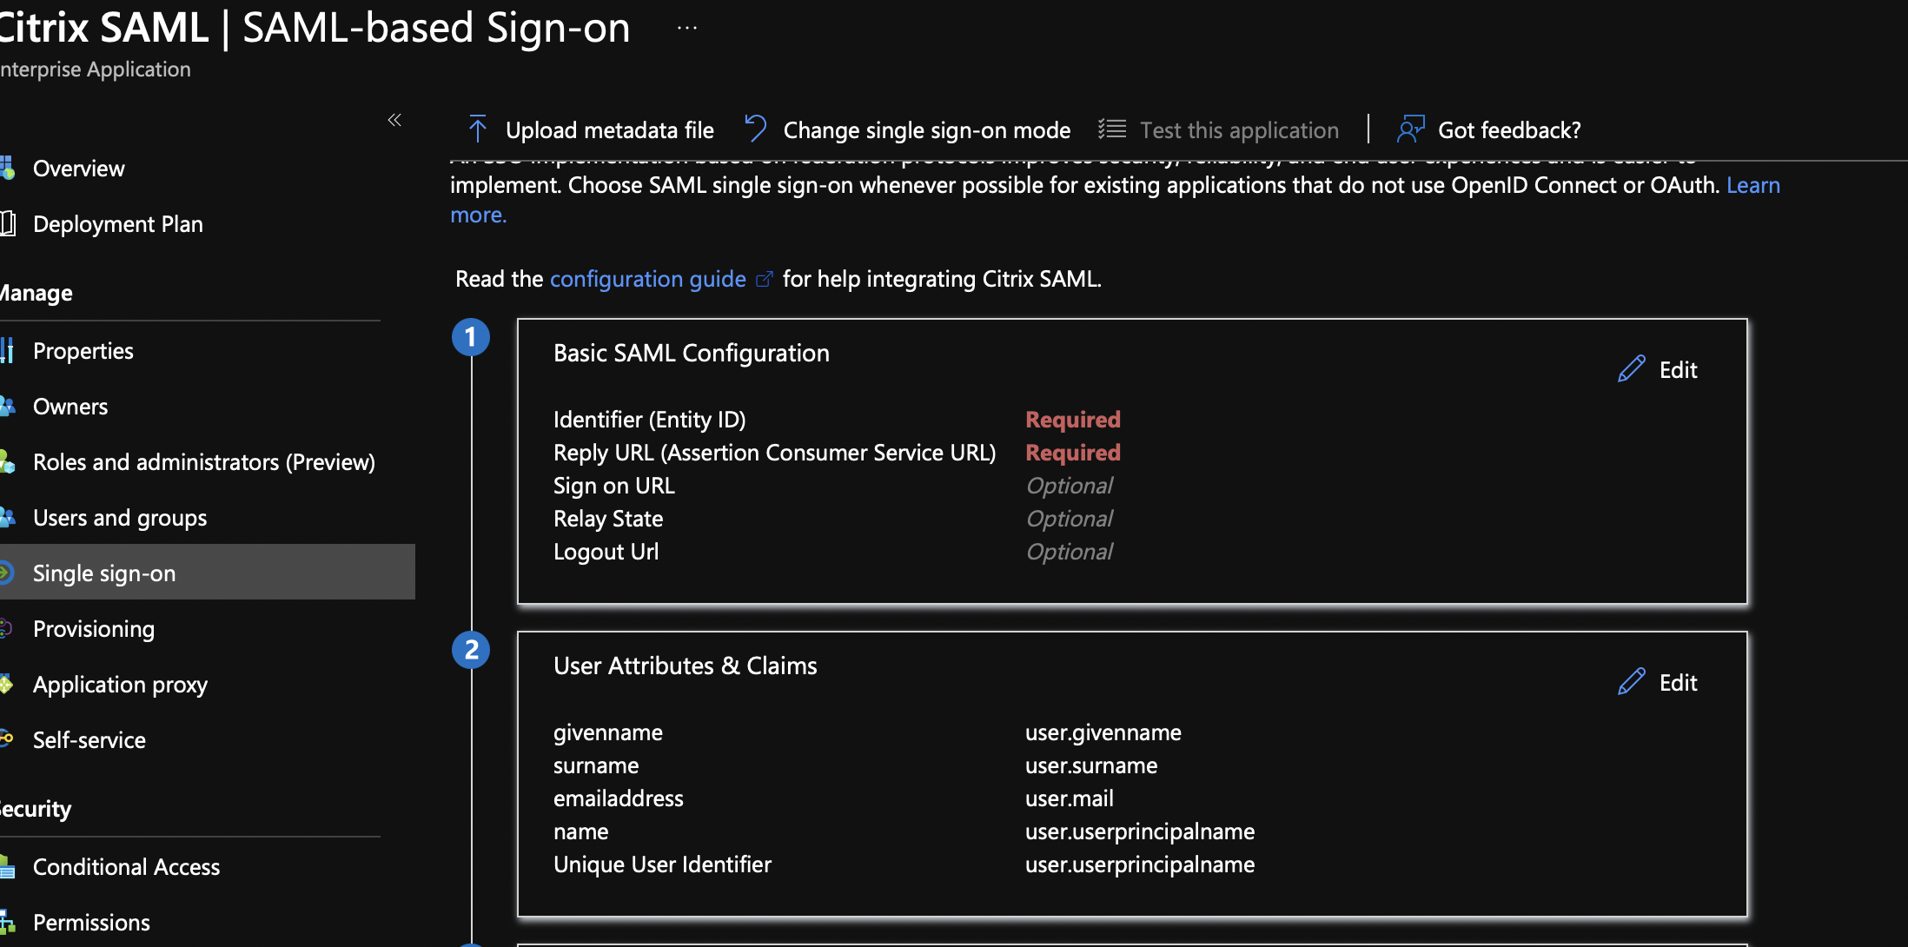The width and height of the screenshot is (1908, 947).
Task: Click the Application proxy icon
Action: click(x=6, y=684)
